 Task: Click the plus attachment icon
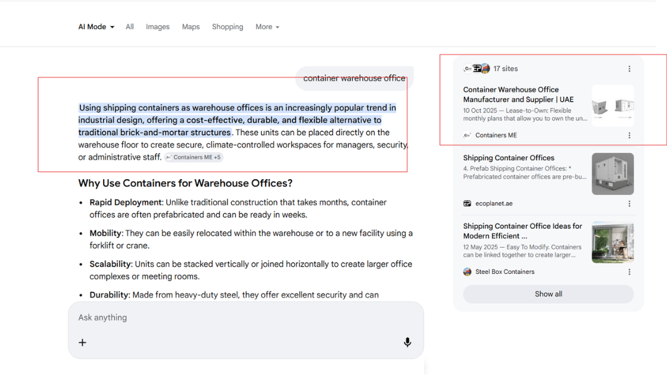(83, 343)
